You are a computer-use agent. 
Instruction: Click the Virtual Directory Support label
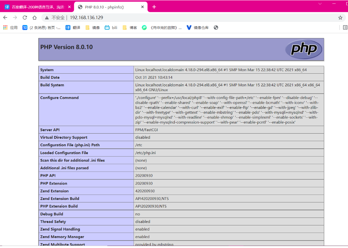tap(64, 137)
